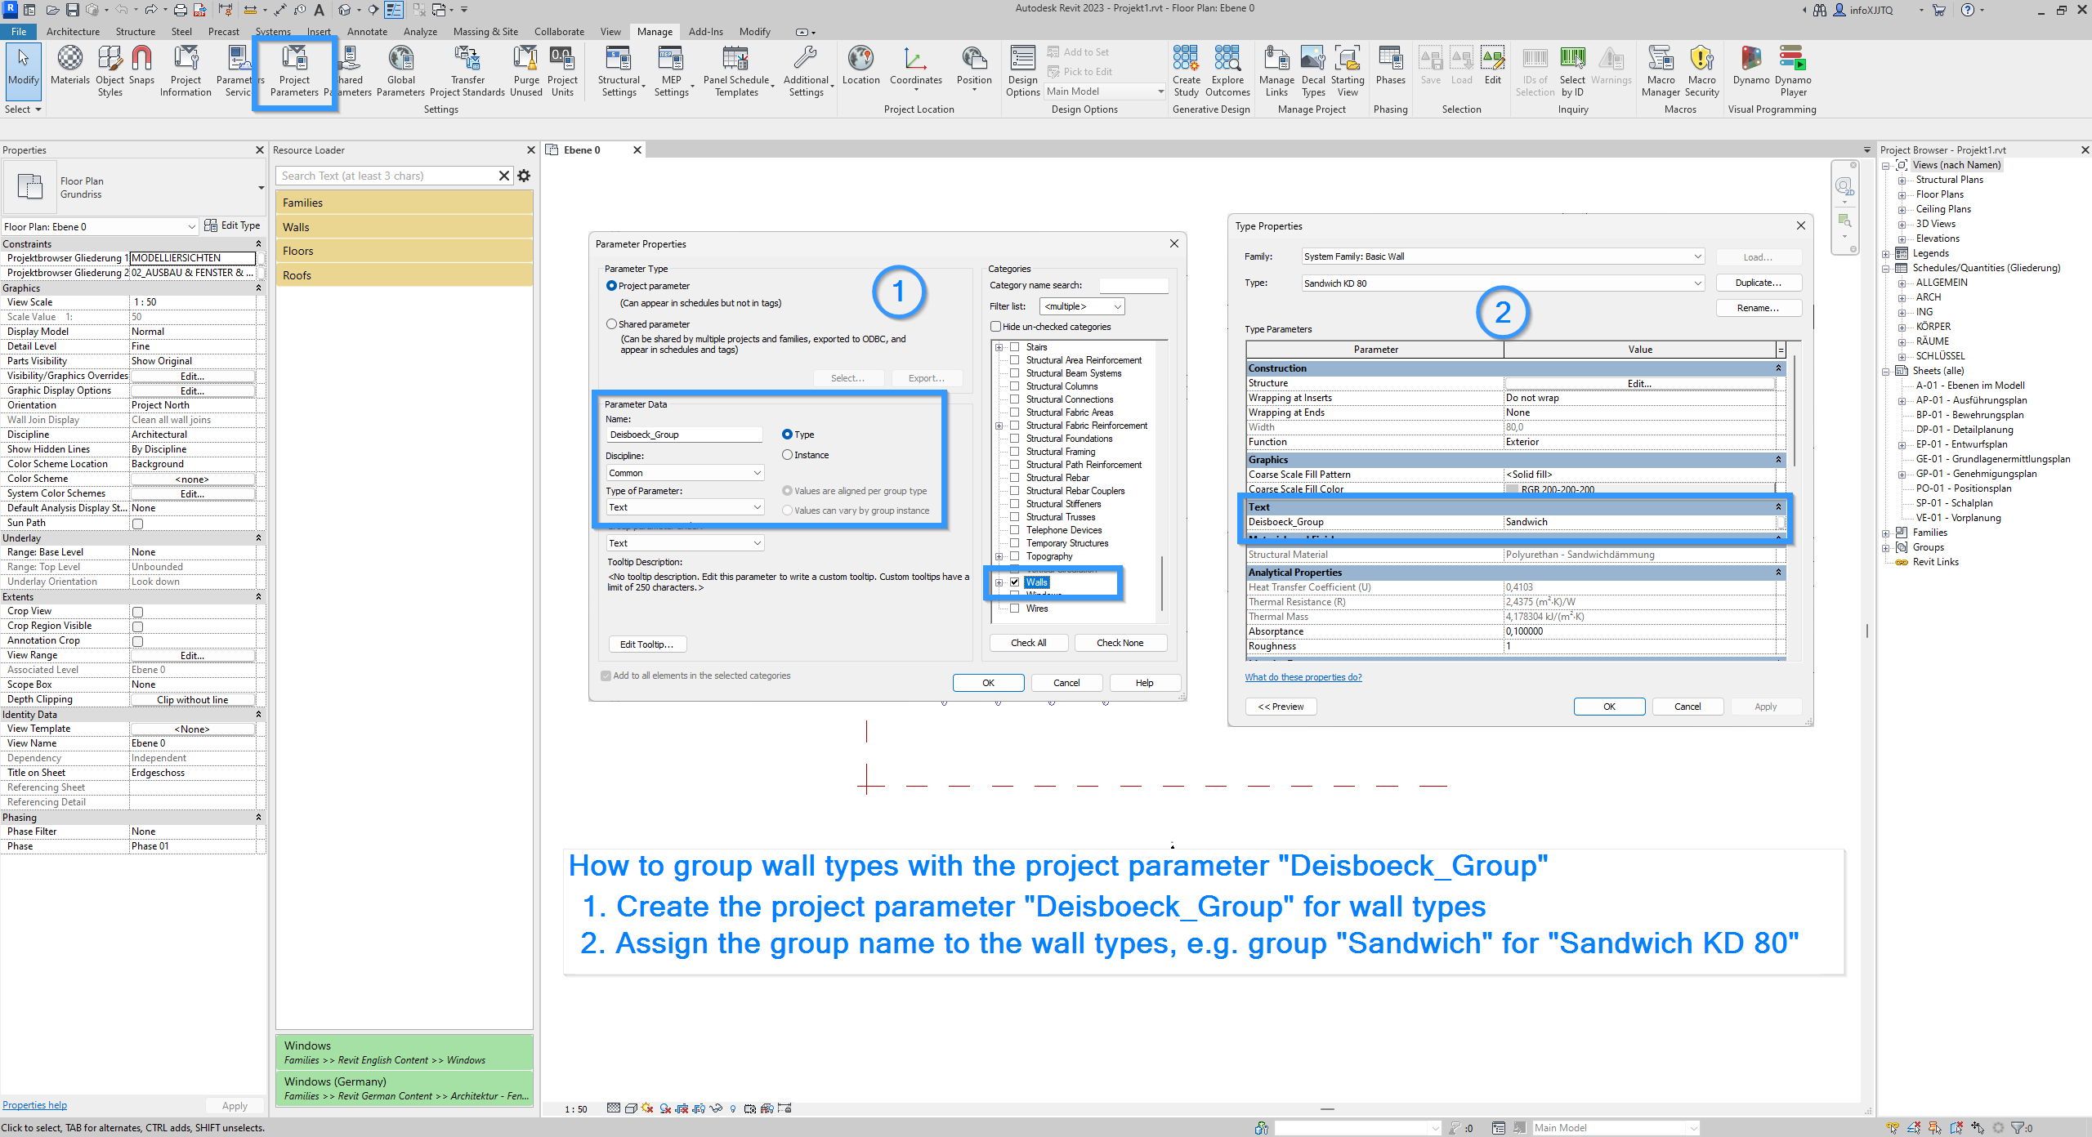This screenshot has width=2092, height=1137.
Task: Open the Annotate ribbon tab
Action: (367, 32)
